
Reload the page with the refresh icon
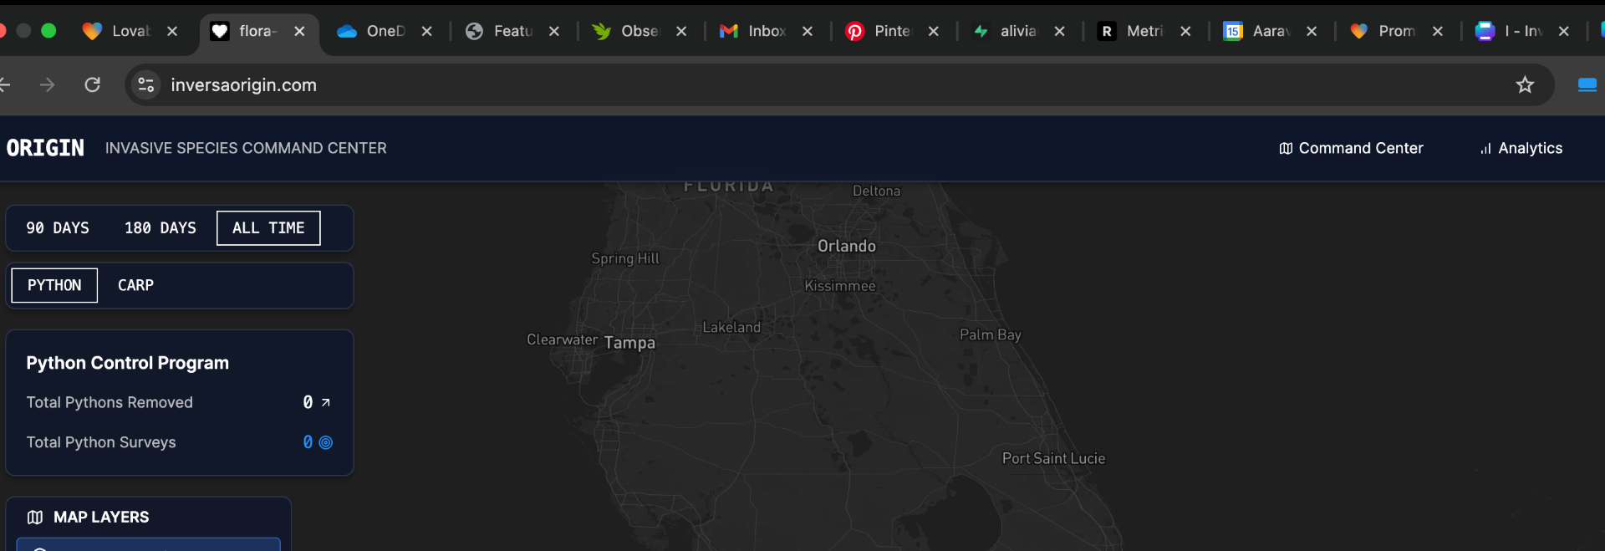point(93,84)
